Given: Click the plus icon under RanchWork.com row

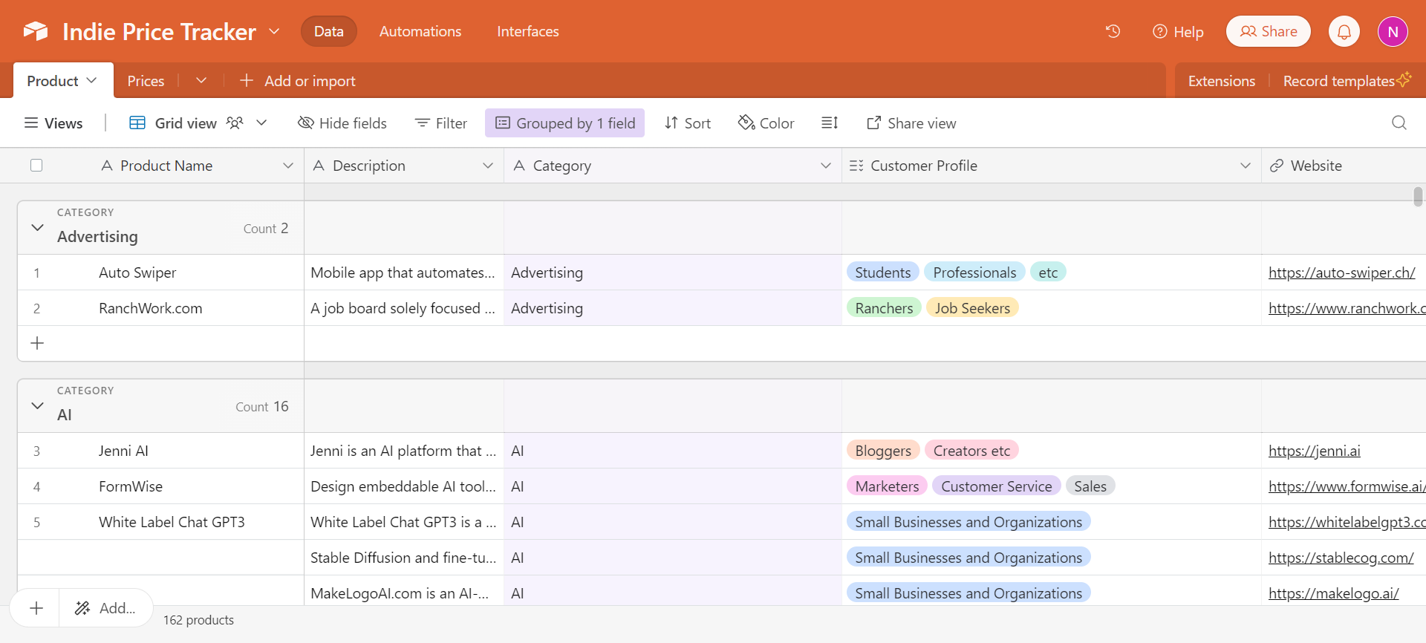Looking at the screenshot, I should pos(37,343).
